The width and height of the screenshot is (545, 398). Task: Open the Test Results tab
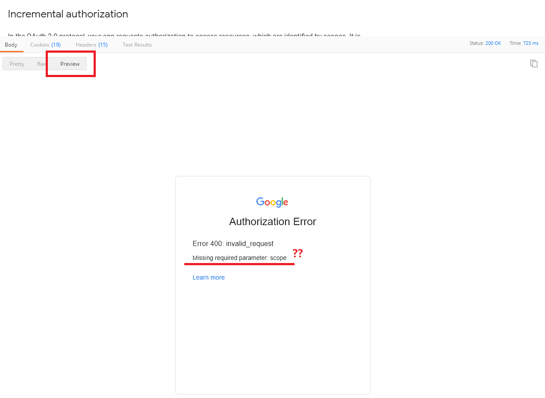(137, 45)
